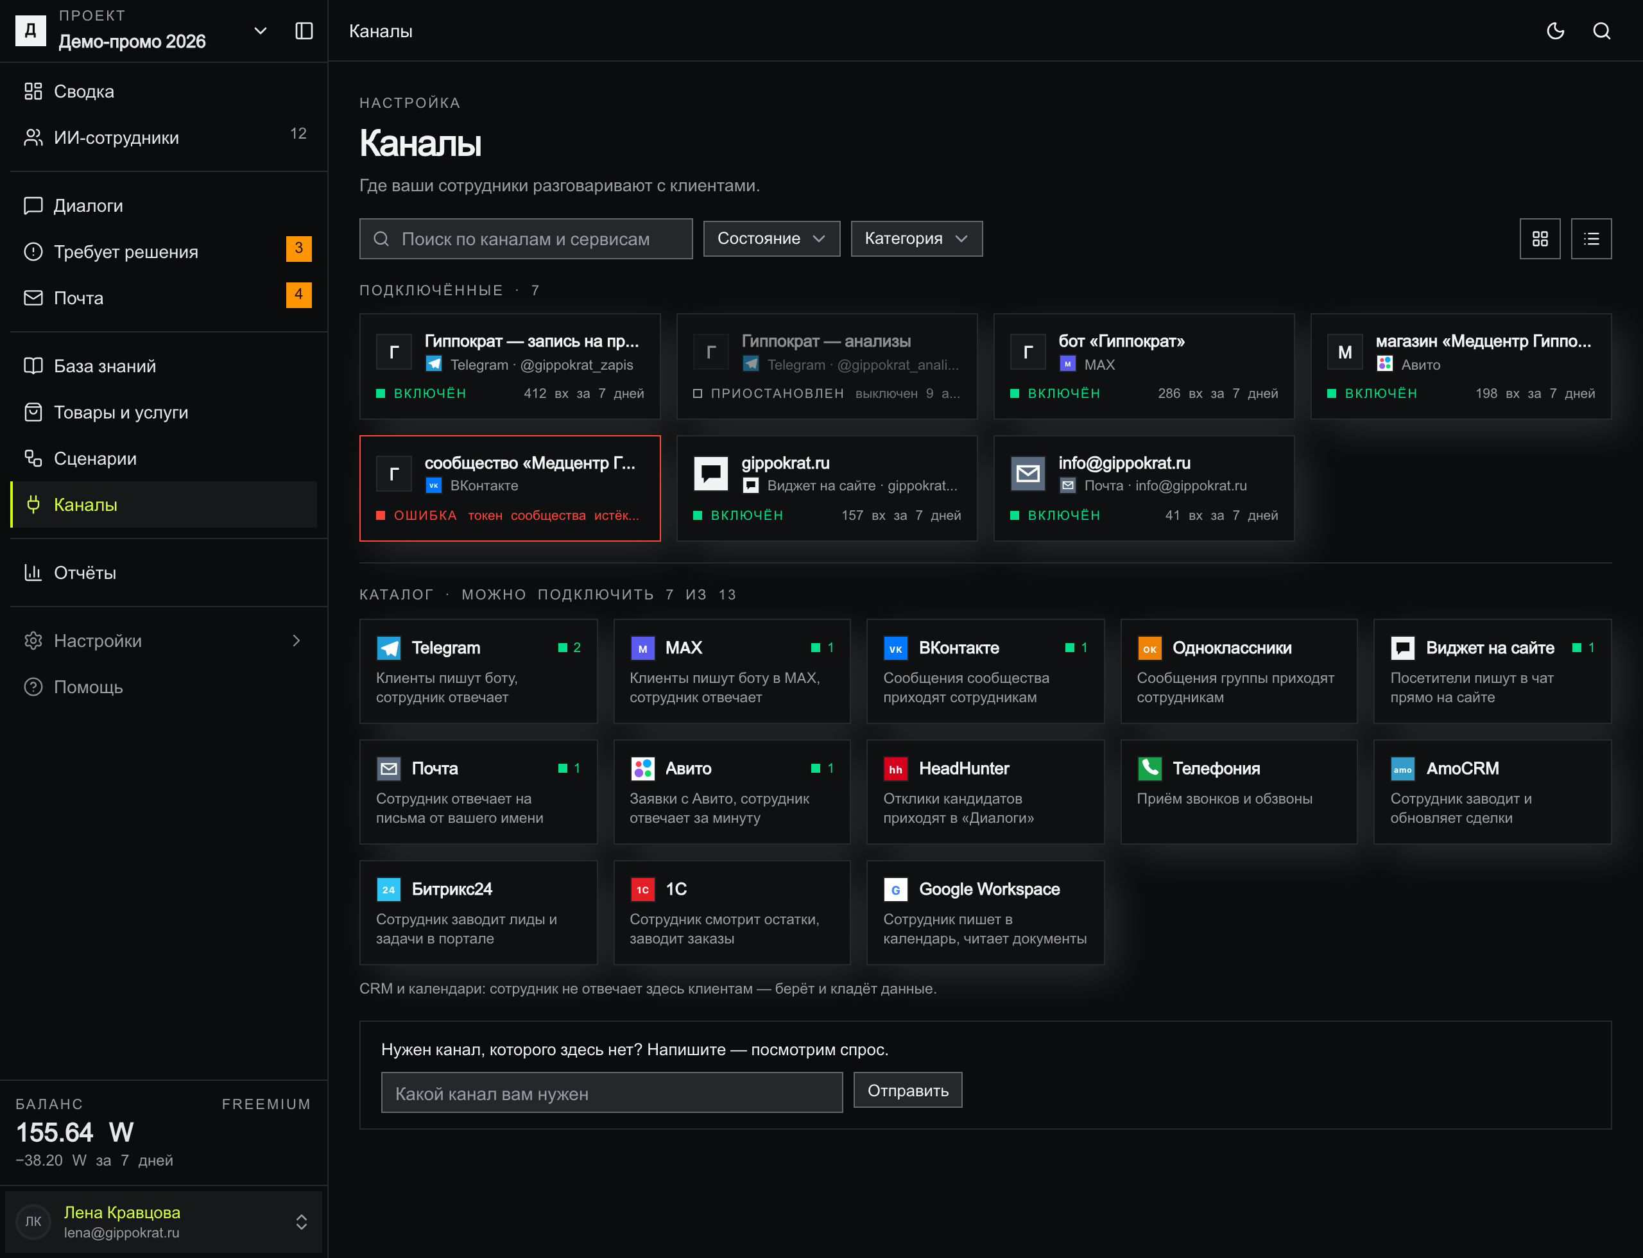Select HeadHunter in the catalog

coord(986,791)
